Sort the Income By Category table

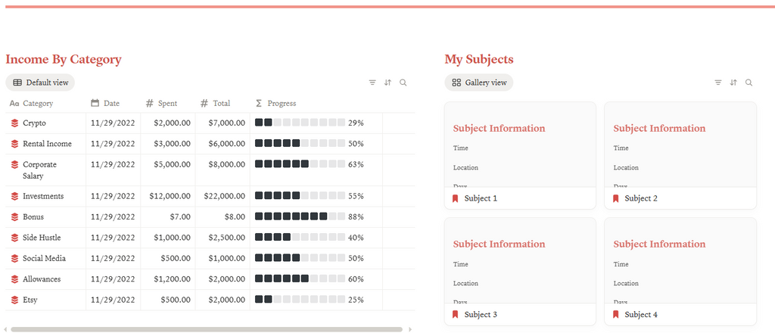pos(387,82)
